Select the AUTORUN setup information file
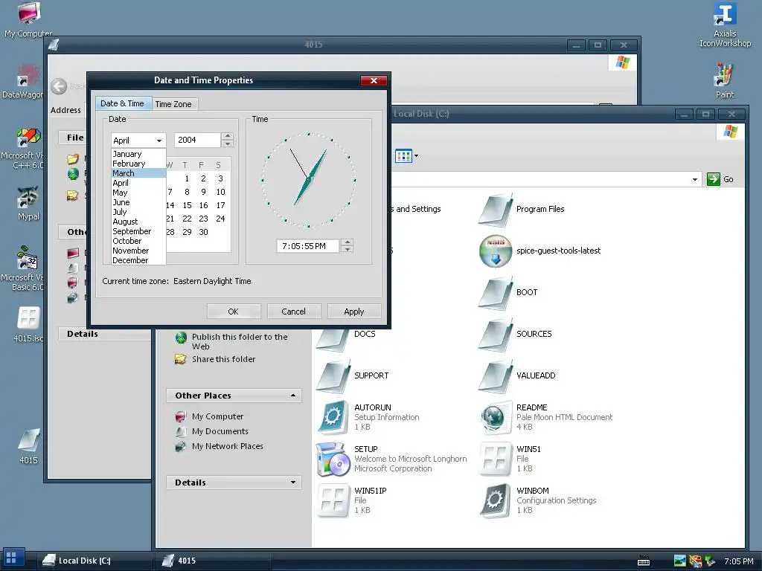 click(x=368, y=417)
